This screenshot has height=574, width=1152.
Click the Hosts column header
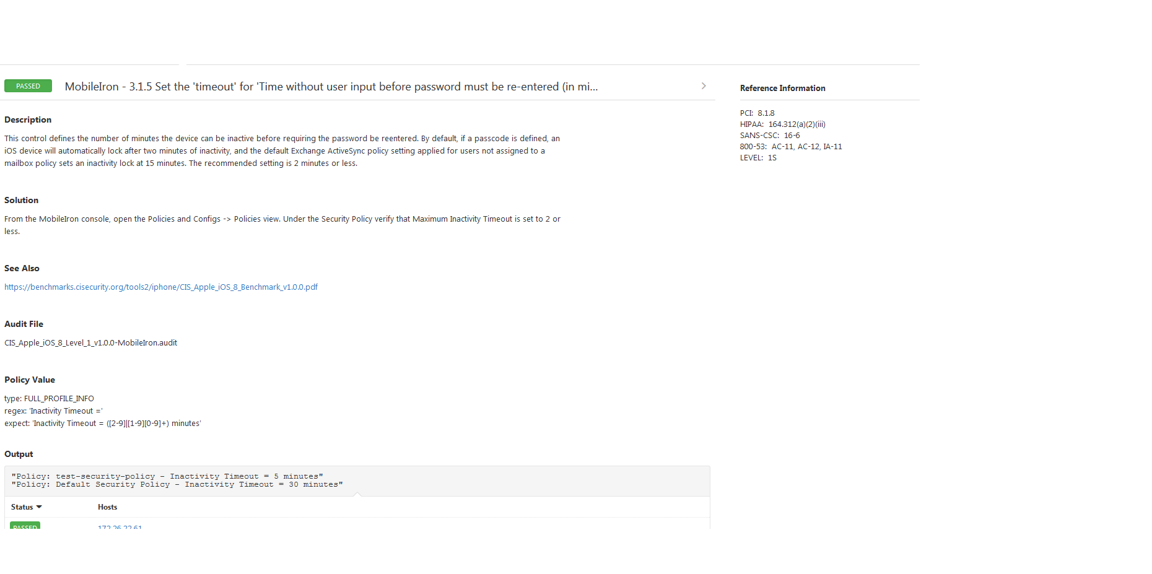(x=107, y=507)
